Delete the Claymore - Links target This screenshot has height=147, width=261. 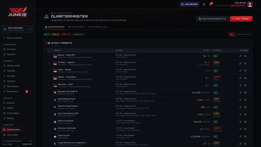245,85
